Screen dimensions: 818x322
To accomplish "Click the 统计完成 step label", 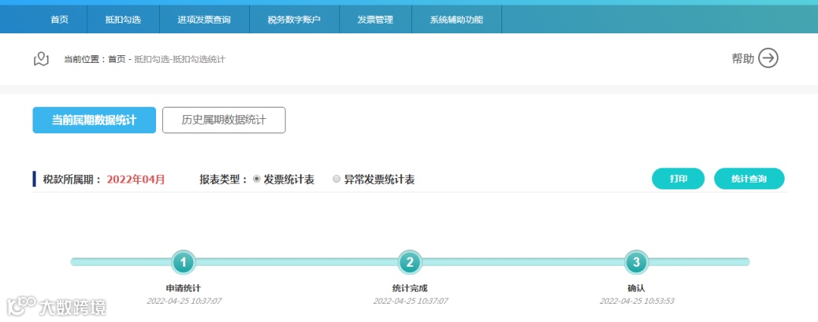I will point(410,288).
